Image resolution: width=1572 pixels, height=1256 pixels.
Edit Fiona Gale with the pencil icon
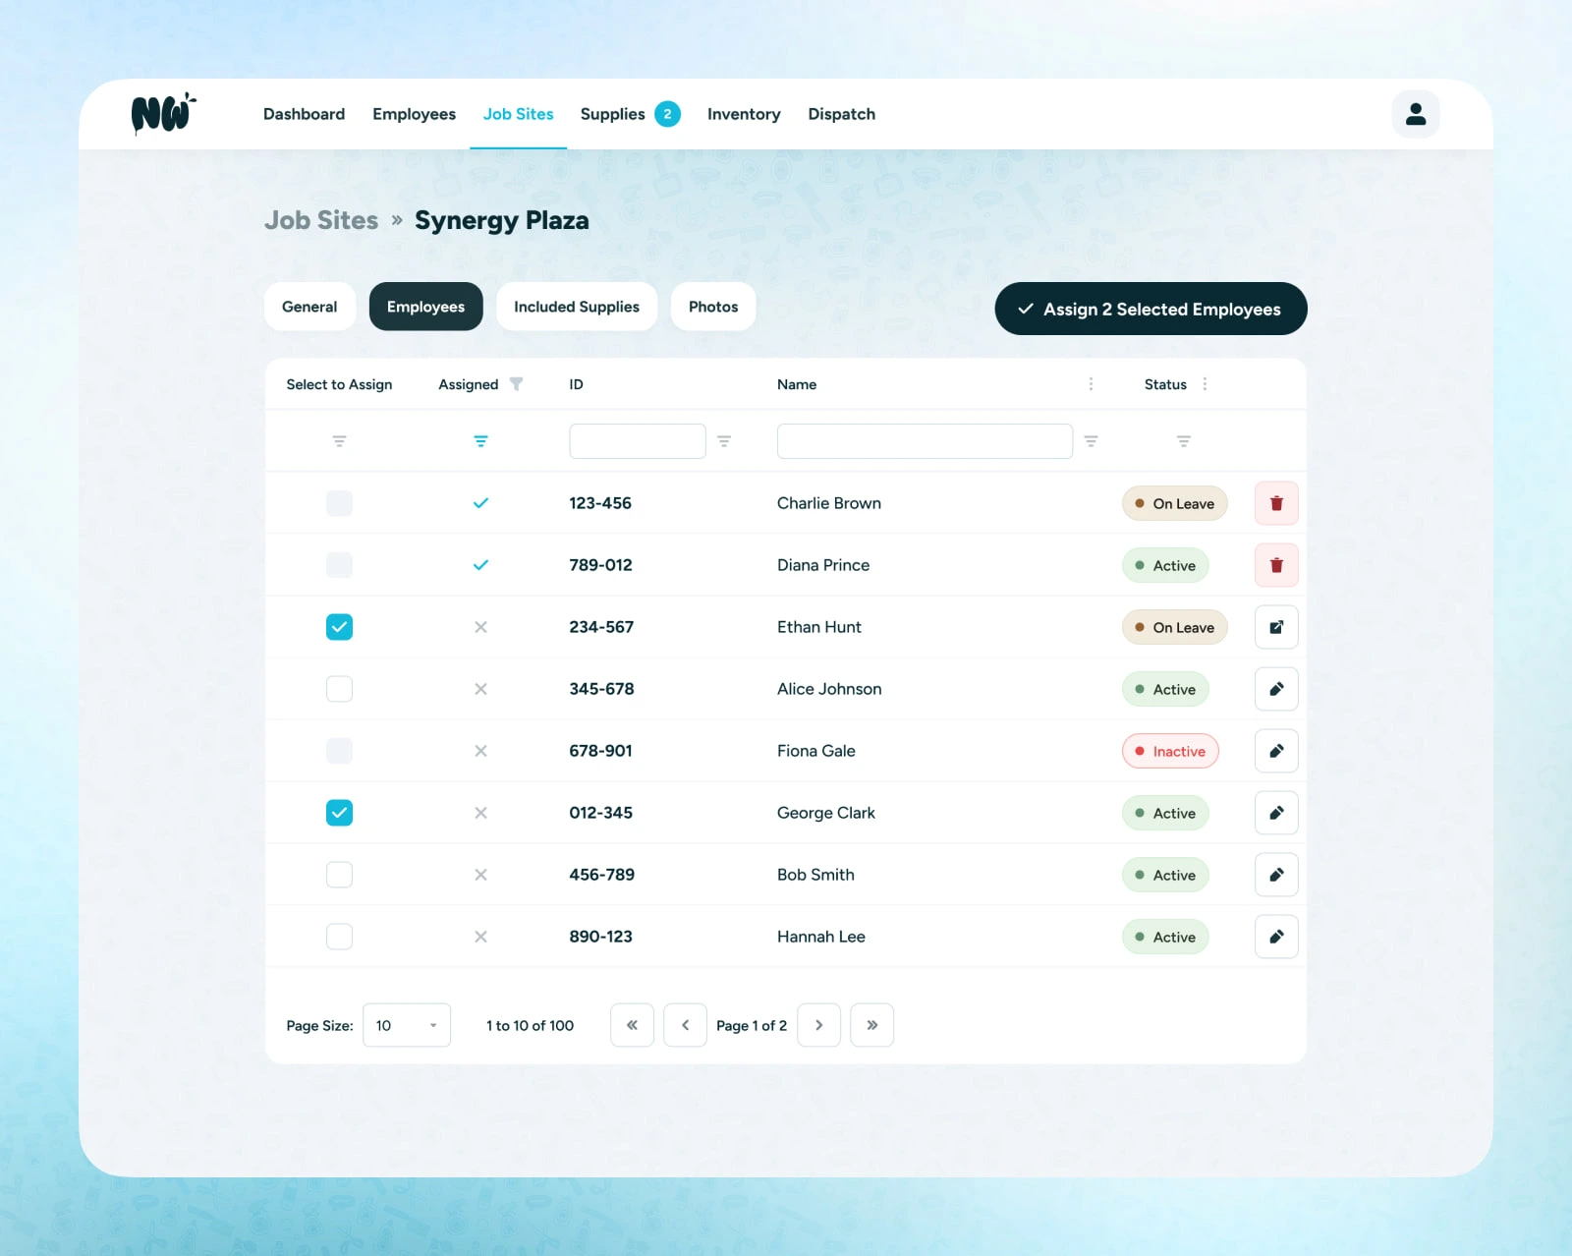[1276, 751]
